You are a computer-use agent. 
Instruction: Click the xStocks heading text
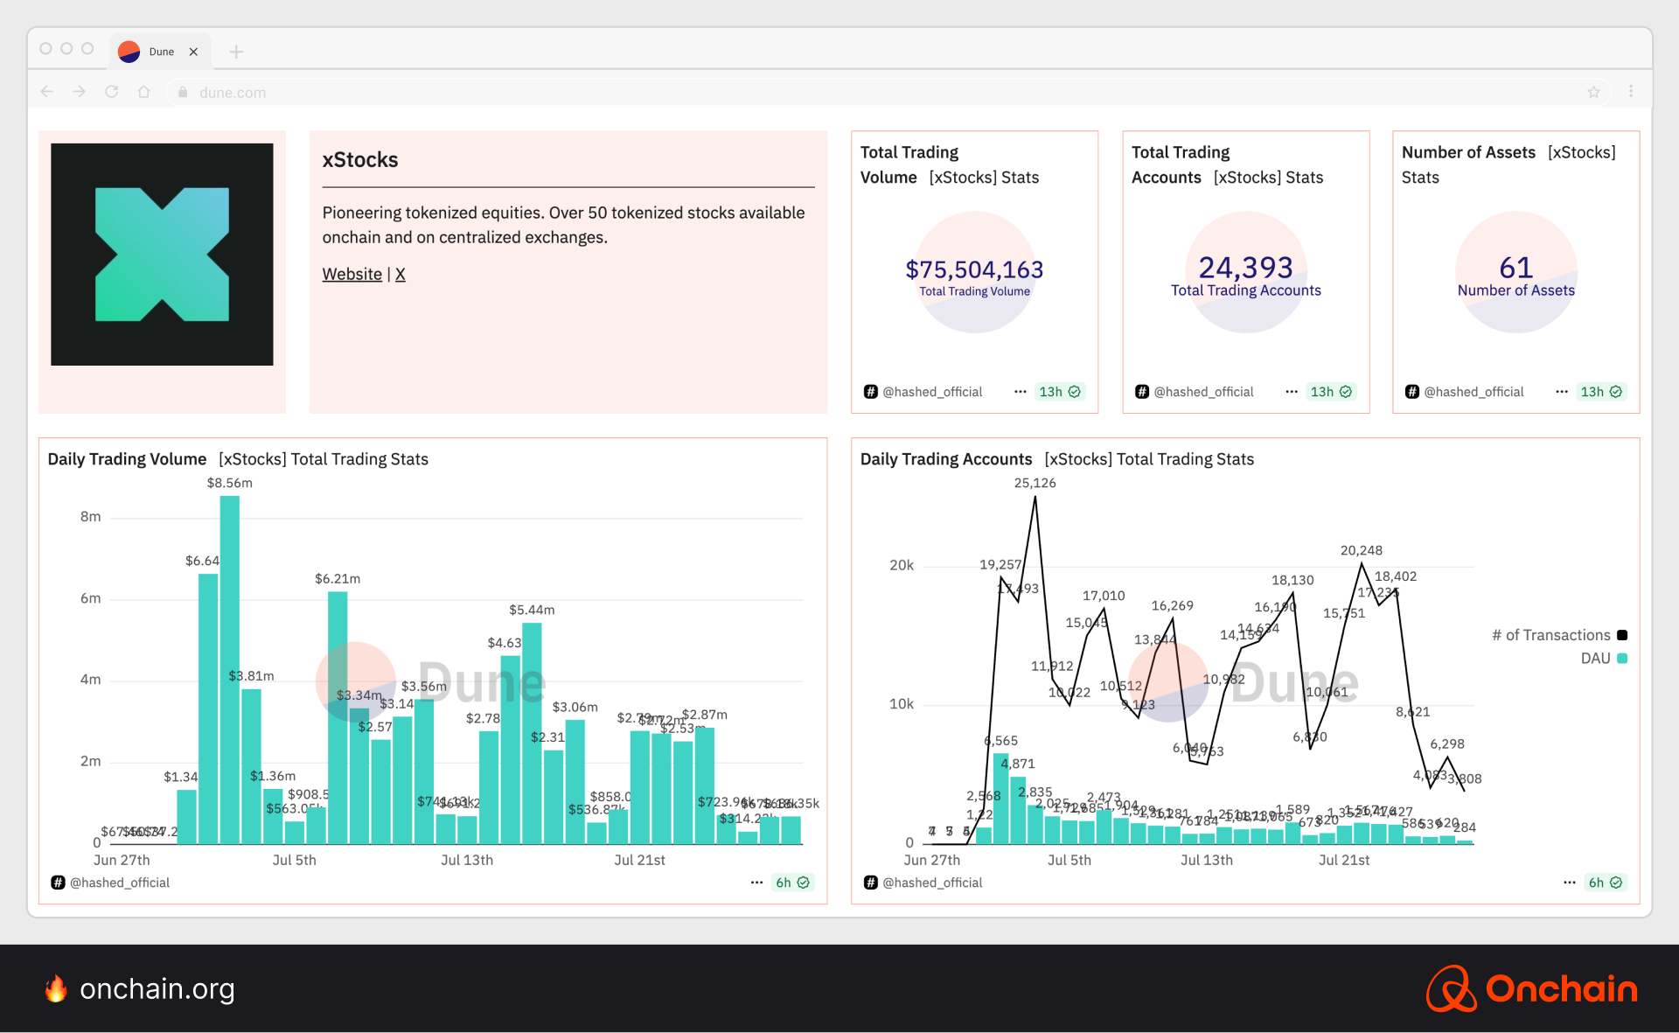pyautogui.click(x=360, y=160)
